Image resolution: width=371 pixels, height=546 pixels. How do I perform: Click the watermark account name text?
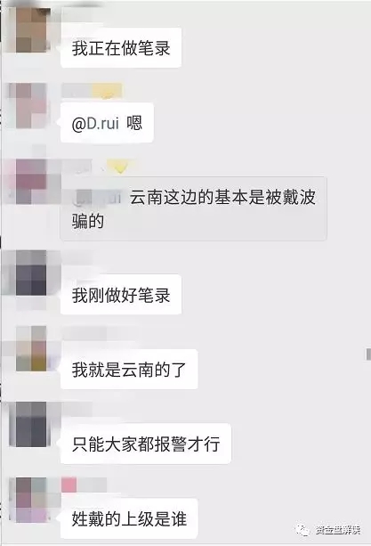click(338, 530)
